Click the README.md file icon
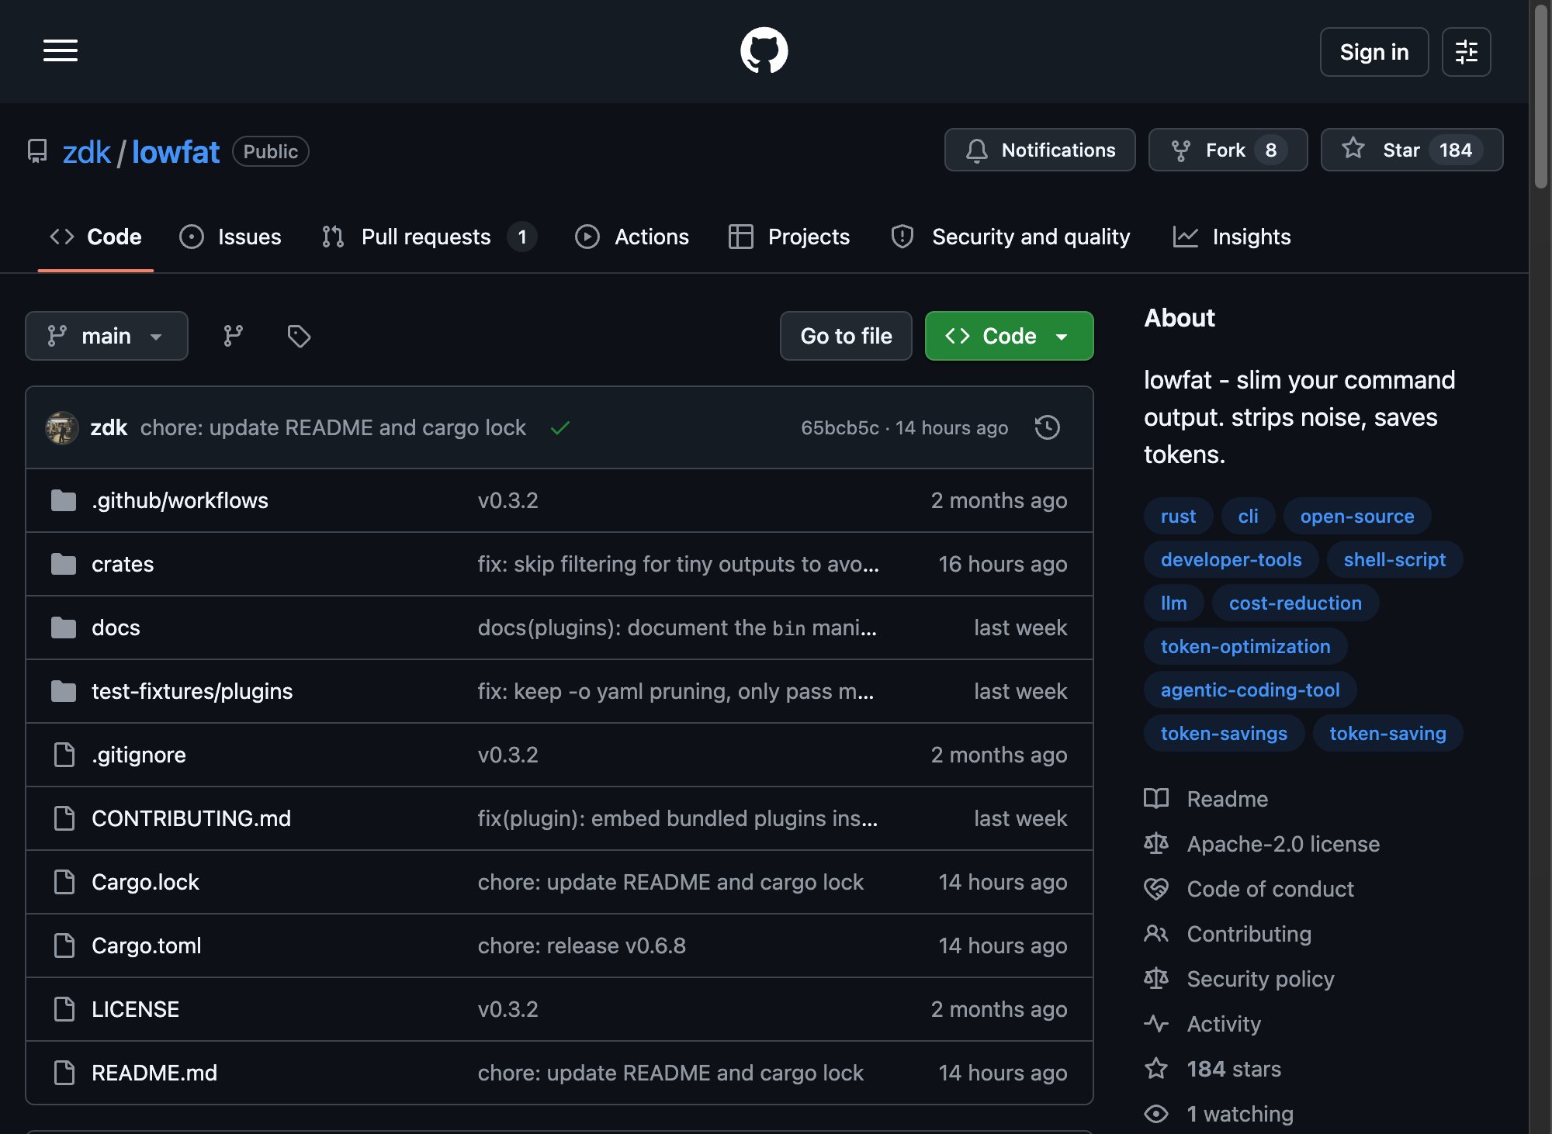This screenshot has height=1134, width=1552. [64, 1073]
